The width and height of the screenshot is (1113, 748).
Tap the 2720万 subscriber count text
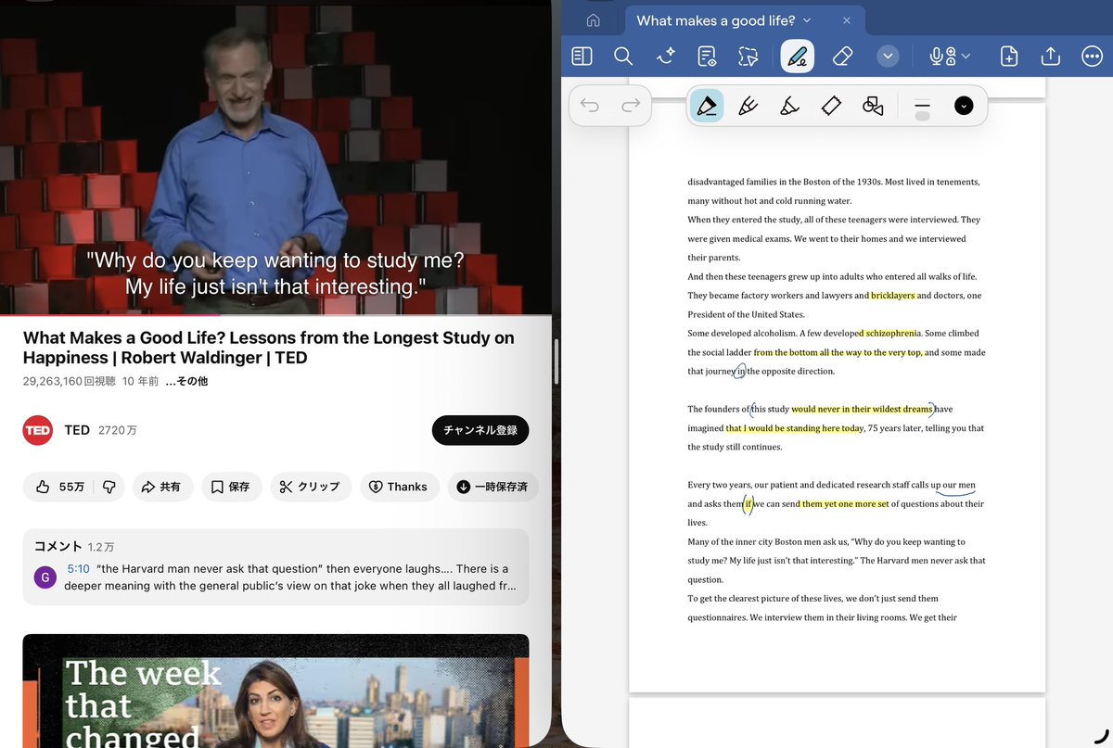coord(118,430)
